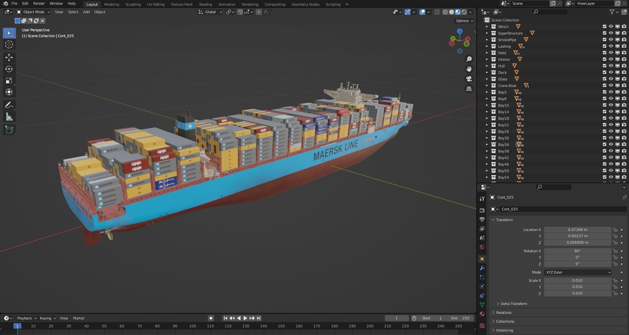Open the Scene properties tab
This screenshot has height=335, width=629.
[482, 238]
